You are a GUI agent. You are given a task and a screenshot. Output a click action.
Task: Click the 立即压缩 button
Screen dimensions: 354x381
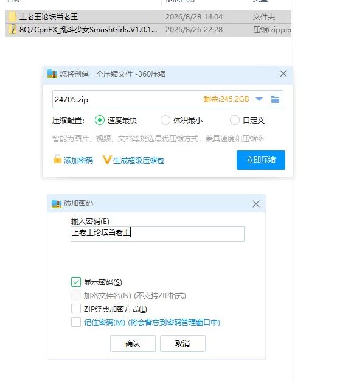[x=261, y=160]
